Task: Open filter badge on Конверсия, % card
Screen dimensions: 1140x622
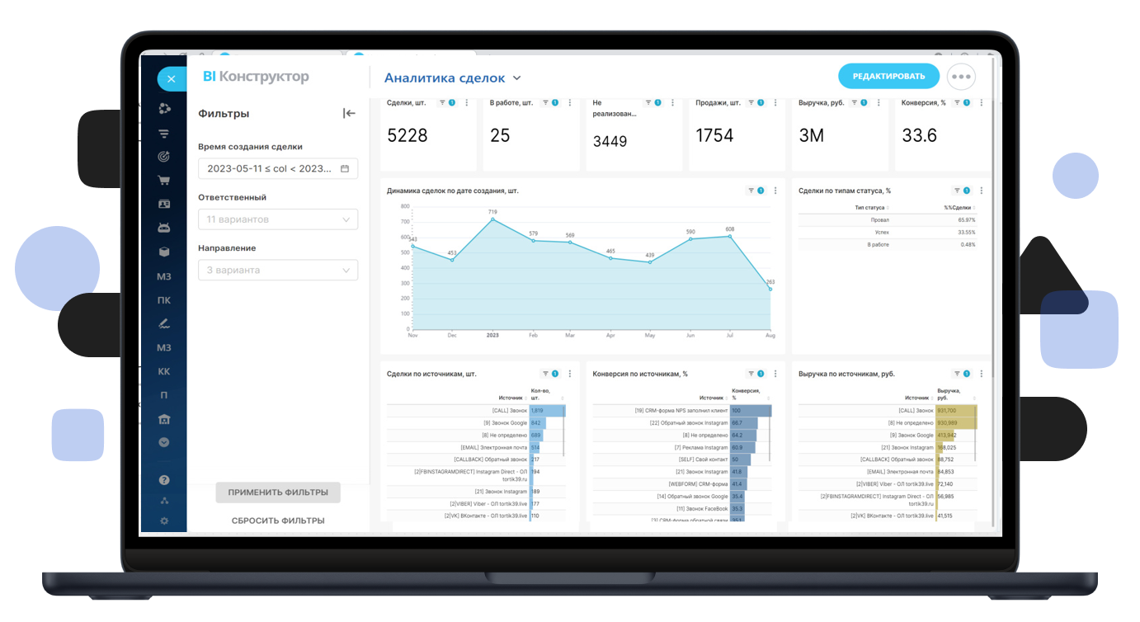Action: tap(963, 103)
